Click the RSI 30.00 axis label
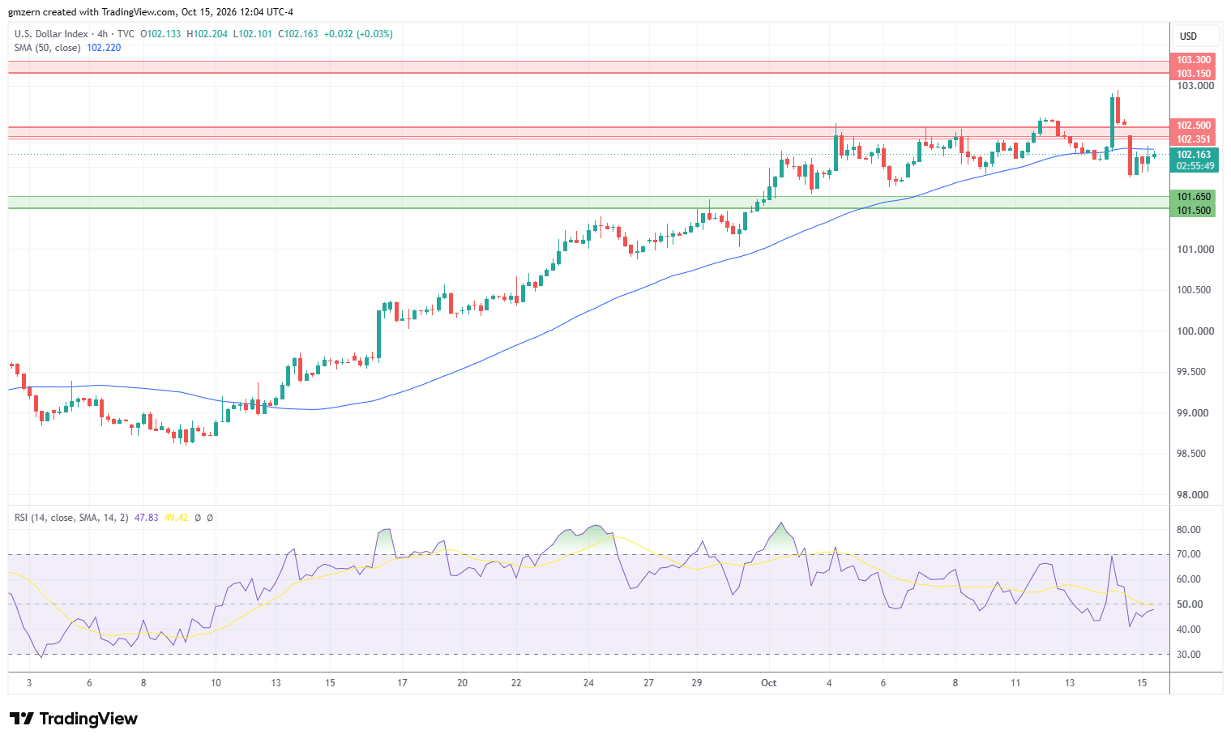The height and width of the screenshot is (743, 1231). 1189,655
